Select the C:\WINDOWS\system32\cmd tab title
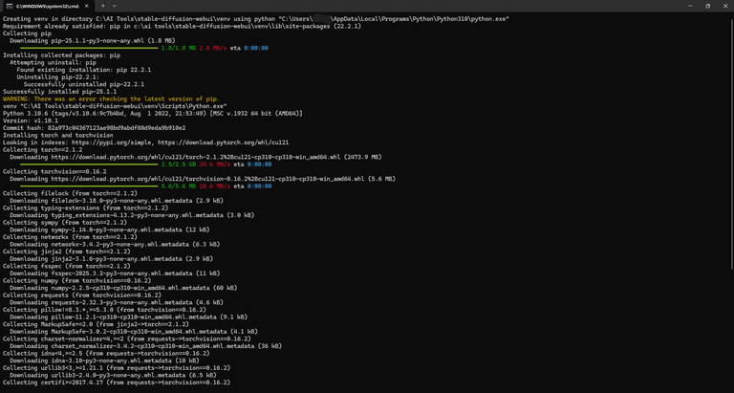The image size is (734, 393). pyautogui.click(x=47, y=6)
